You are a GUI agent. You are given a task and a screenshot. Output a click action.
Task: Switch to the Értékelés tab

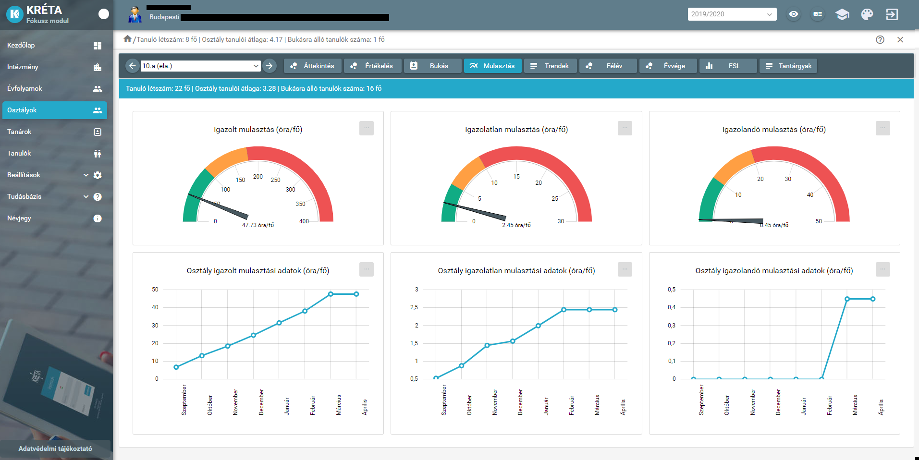coord(373,66)
